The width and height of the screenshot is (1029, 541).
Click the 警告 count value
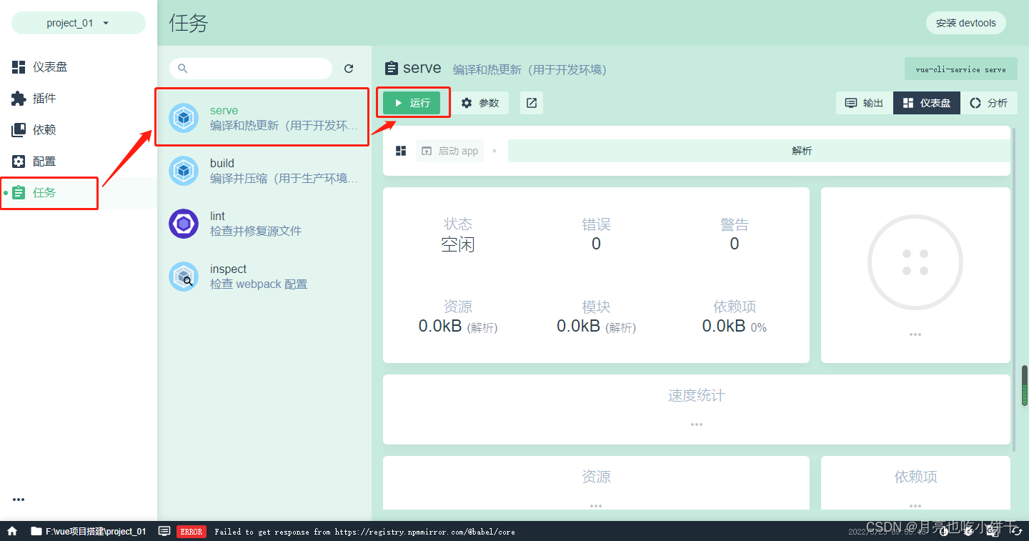pyautogui.click(x=735, y=244)
